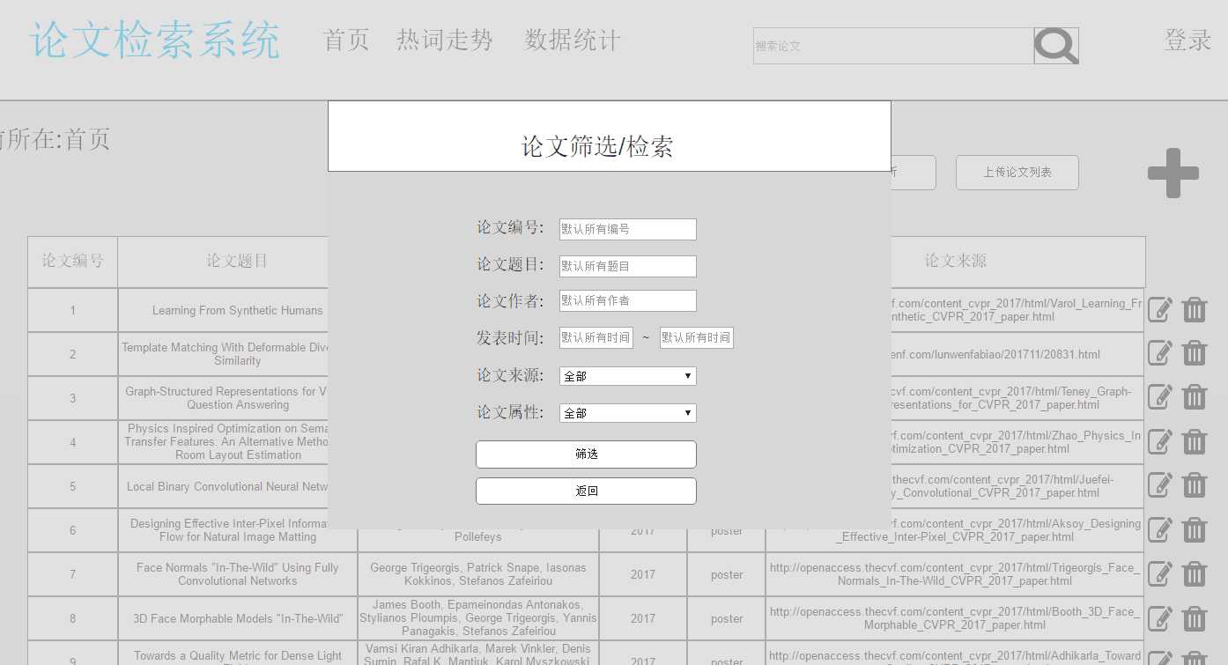Image resolution: width=1228 pixels, height=665 pixels.
Task: Edit paper row 7 pencil icon
Action: (1160, 573)
